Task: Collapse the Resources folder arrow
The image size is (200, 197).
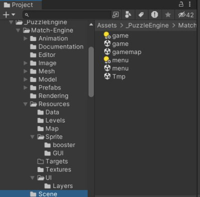Action: pos(25,104)
